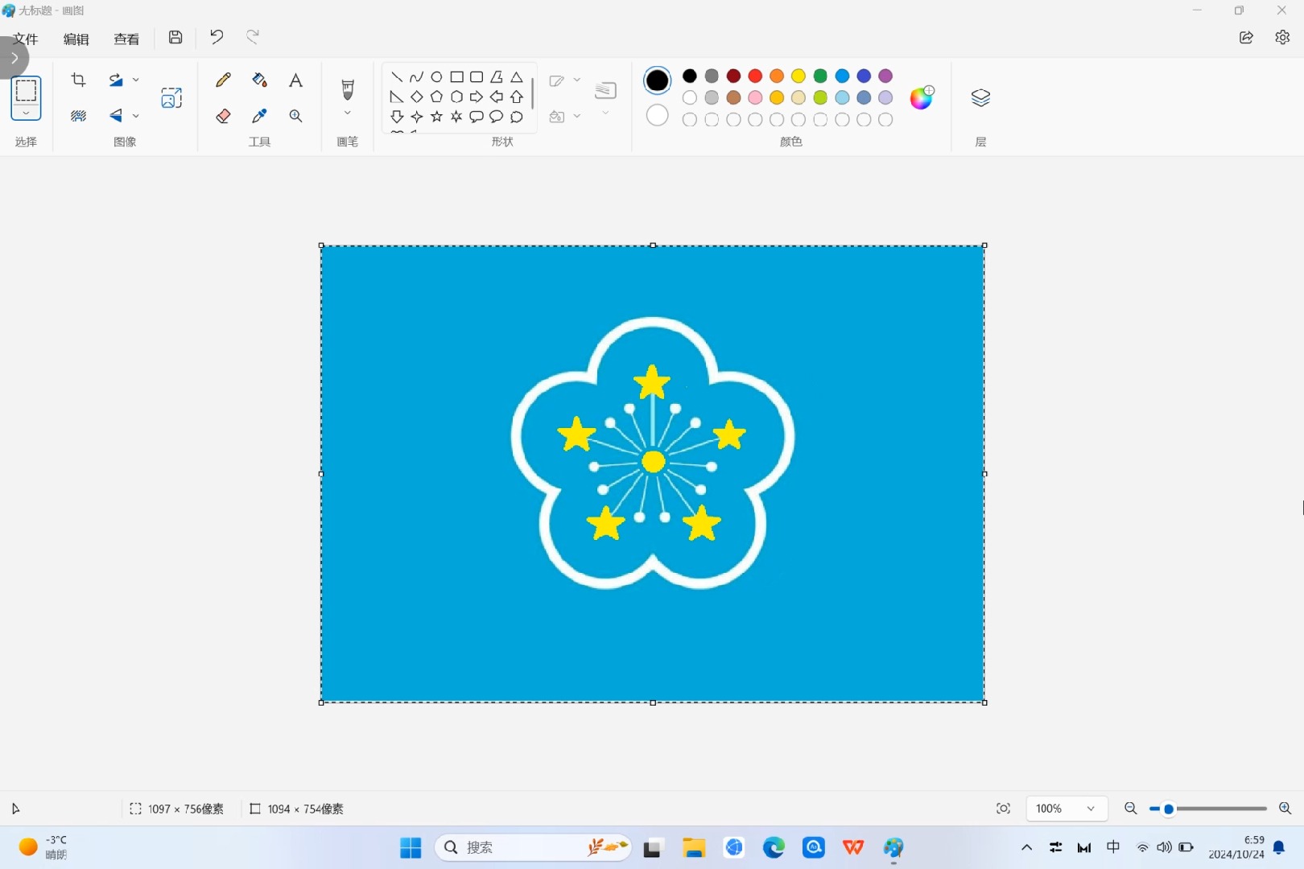Choose the Rectangle shape
Viewport: 1304px width, 869px height.
[456, 77]
